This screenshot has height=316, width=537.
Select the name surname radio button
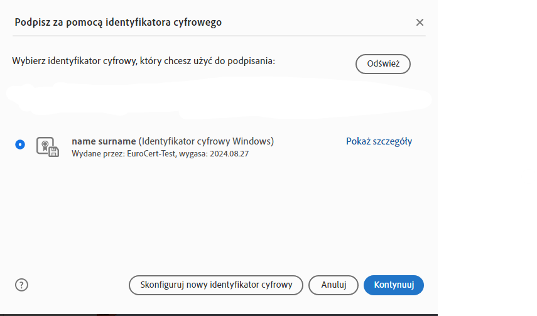coord(20,144)
